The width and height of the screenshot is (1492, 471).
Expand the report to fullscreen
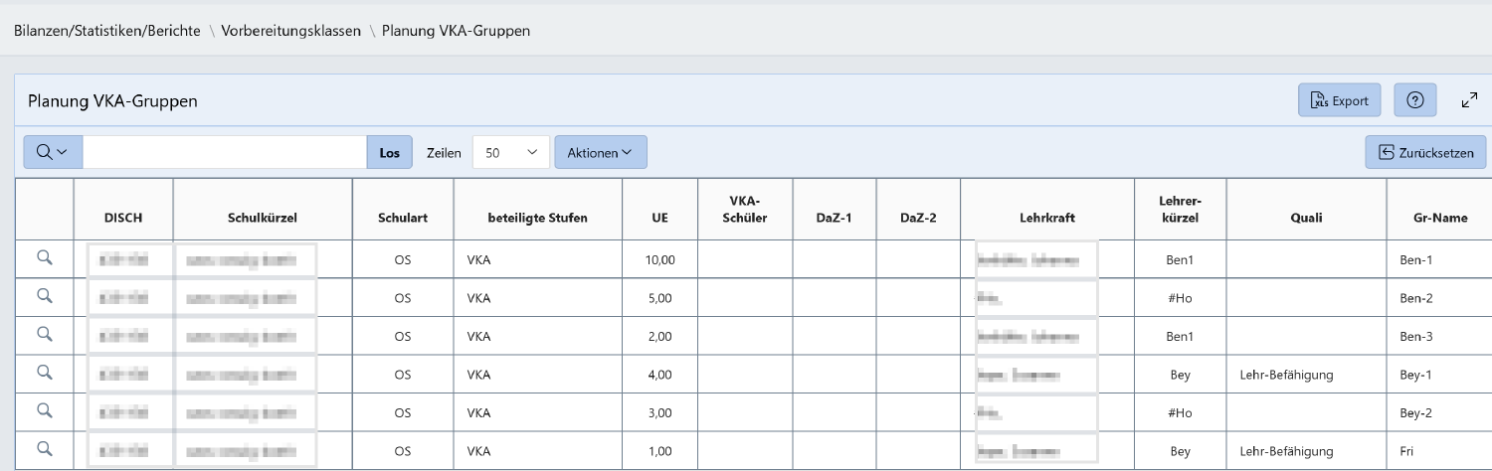1469,100
